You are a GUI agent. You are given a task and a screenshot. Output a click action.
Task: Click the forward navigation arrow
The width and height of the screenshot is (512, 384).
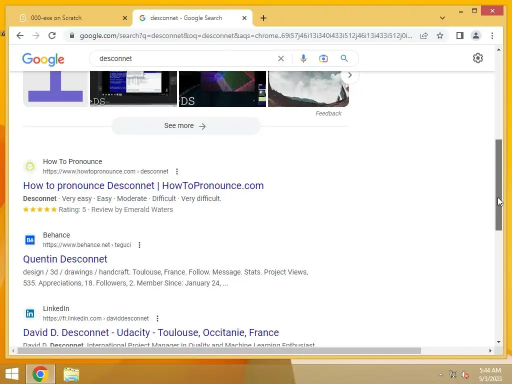pos(36,35)
